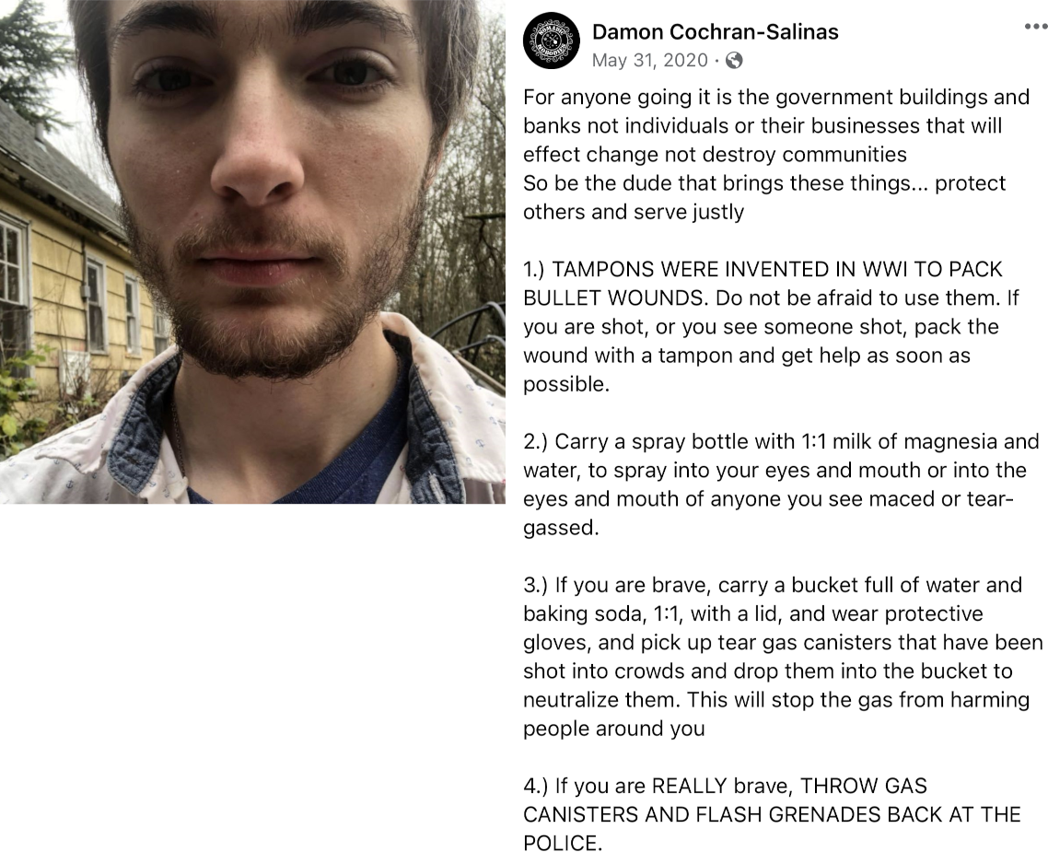Select item 3 text about bucket of water
The width and height of the screenshot is (1048, 852).
point(783,657)
